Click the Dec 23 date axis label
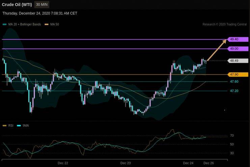The width and height of the screenshot is (250, 167). 126,163
